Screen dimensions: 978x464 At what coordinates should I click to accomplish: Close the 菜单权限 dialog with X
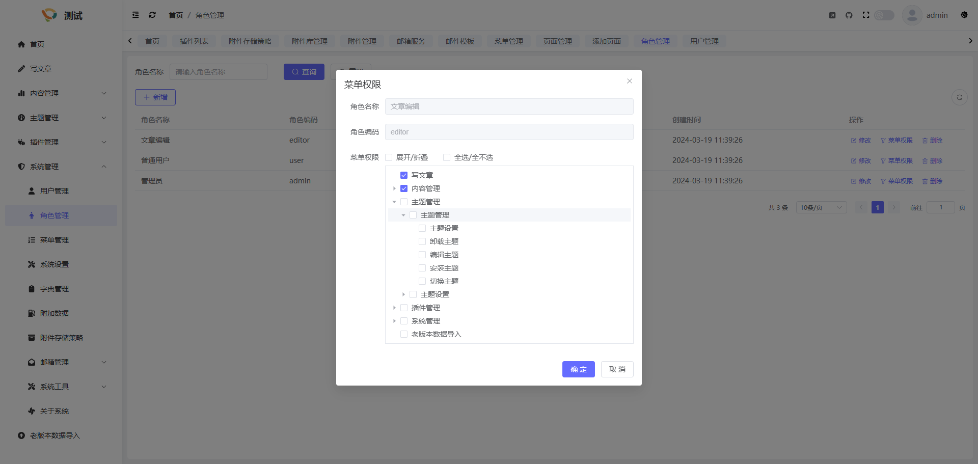point(630,81)
